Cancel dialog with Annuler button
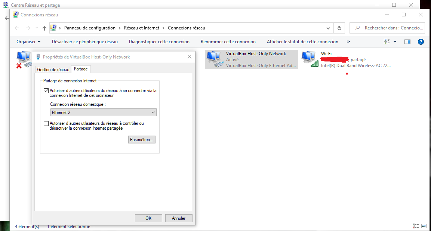This screenshot has height=231, width=431. tap(179, 218)
